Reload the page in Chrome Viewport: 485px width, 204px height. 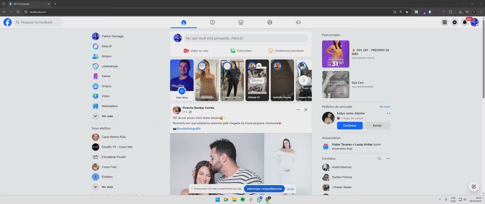click(x=18, y=12)
